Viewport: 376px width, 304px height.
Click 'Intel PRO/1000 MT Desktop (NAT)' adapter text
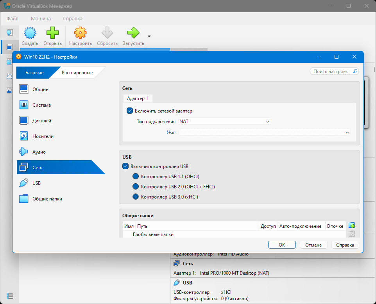235,273
